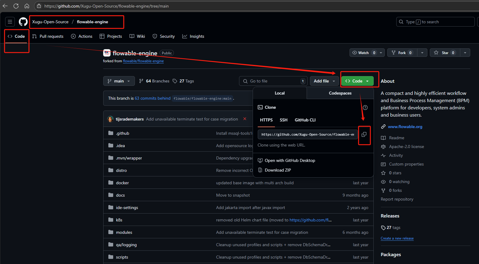
Task: Expand the main branch dropdown
Action: coord(119,81)
